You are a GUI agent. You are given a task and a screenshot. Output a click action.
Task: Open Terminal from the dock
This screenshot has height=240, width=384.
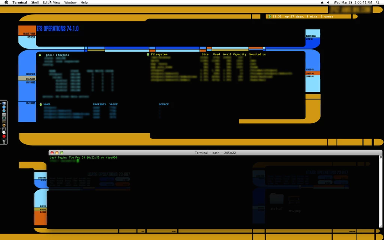(x=4, y=129)
